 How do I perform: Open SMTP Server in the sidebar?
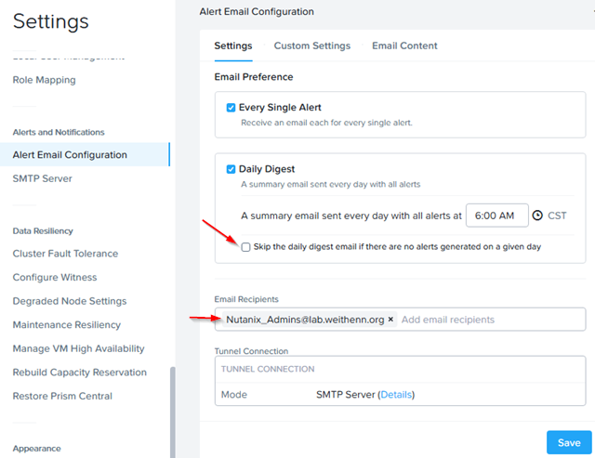coord(42,178)
